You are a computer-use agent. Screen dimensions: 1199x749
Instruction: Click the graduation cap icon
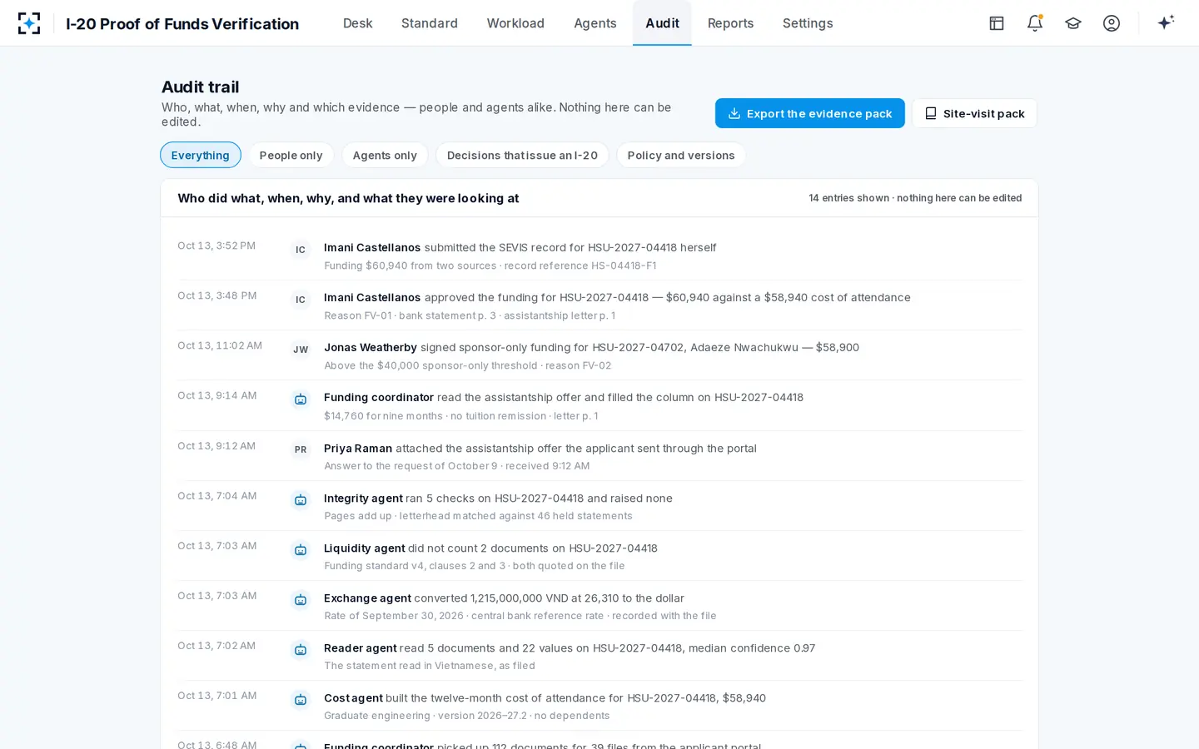click(1073, 23)
